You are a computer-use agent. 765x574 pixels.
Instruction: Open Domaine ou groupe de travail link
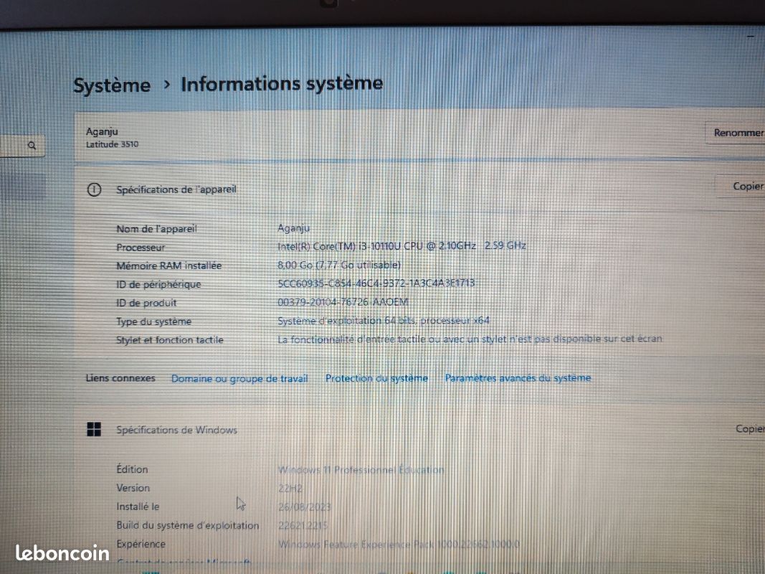click(239, 379)
